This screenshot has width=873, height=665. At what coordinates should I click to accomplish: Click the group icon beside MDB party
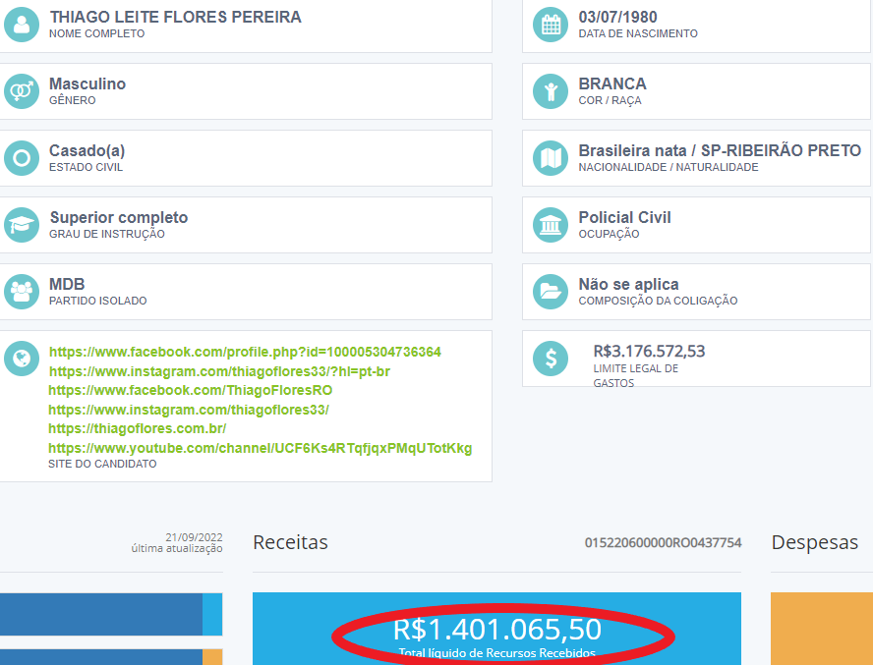pyautogui.click(x=22, y=292)
